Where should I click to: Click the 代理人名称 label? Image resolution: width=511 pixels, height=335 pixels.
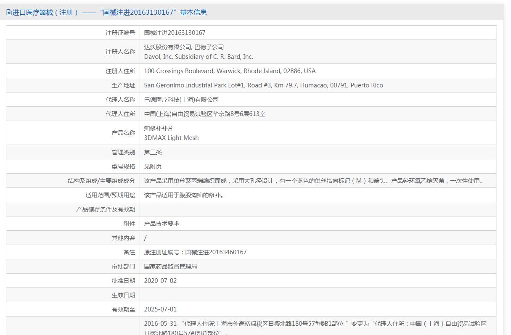[x=120, y=100]
